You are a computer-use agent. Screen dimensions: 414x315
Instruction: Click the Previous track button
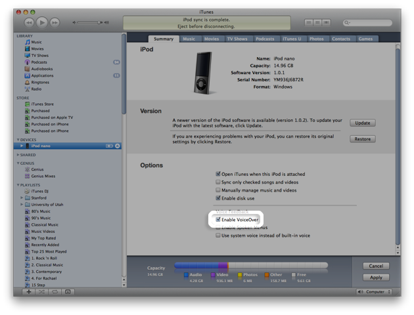[29, 23]
